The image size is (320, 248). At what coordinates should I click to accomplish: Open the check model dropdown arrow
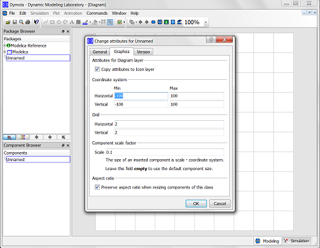124,22
